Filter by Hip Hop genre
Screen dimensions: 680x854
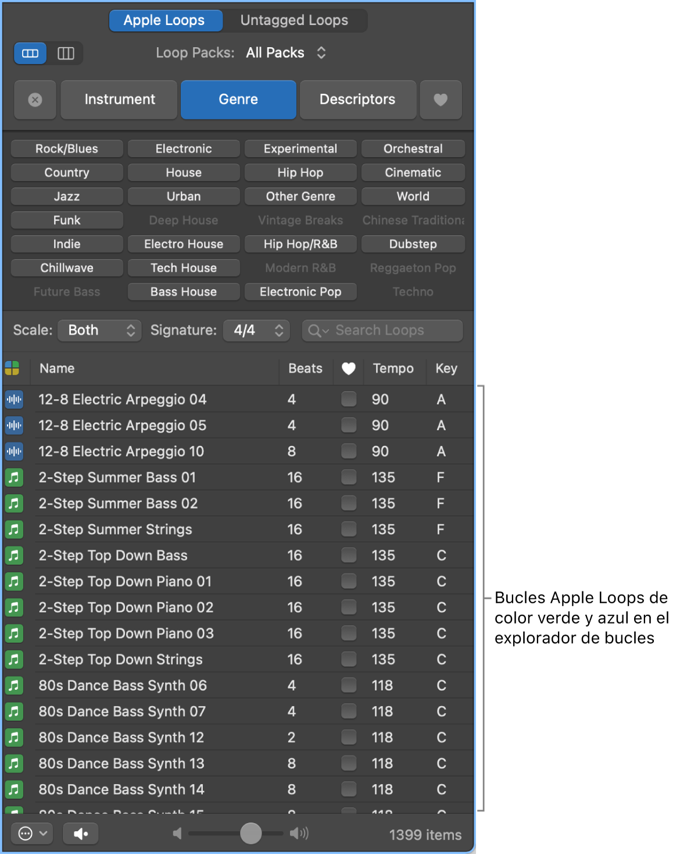300,172
